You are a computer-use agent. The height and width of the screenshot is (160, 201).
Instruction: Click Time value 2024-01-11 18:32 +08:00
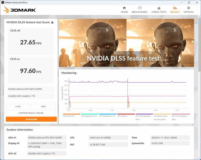click(x=170, y=138)
